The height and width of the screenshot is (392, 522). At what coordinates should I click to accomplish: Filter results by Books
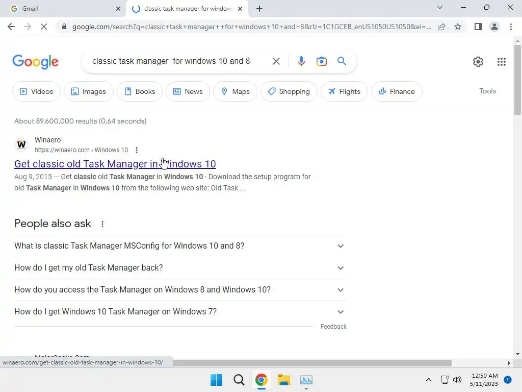click(x=140, y=91)
